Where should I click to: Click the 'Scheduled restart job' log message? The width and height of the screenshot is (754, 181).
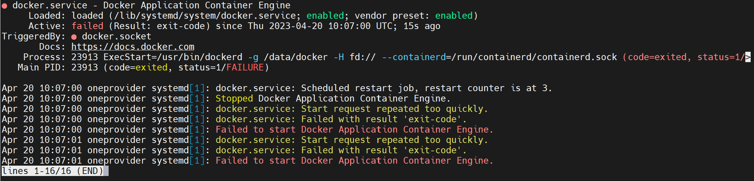point(358,88)
